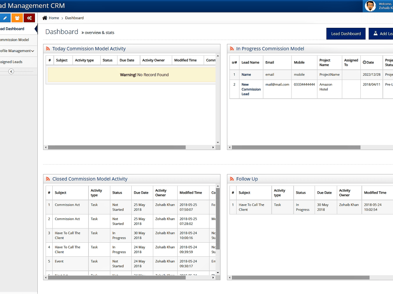This screenshot has width=393, height=294.
Task: Click Commission Act subject in row 2
Action: coord(67,219)
